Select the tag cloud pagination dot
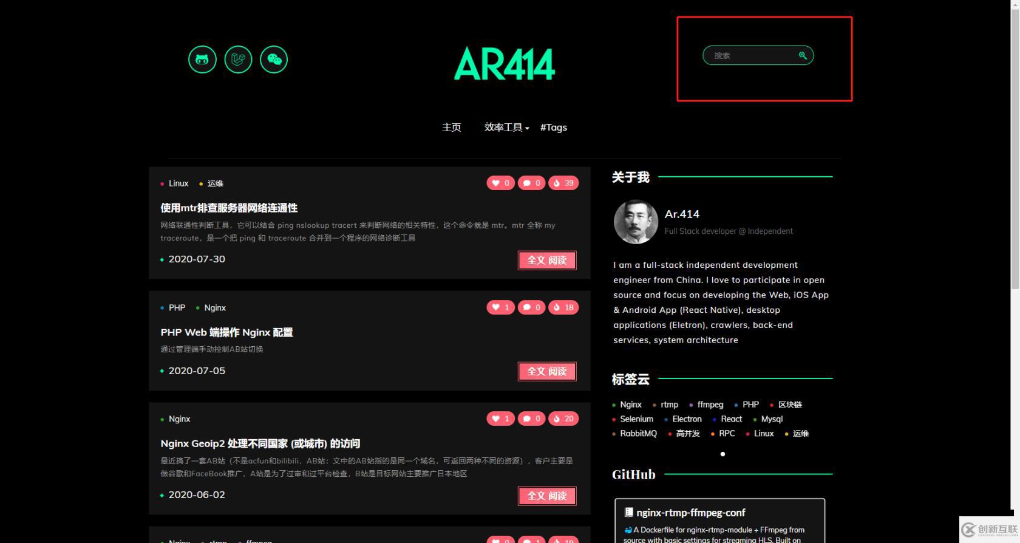Viewport: 1020px width, 543px height. (722, 454)
